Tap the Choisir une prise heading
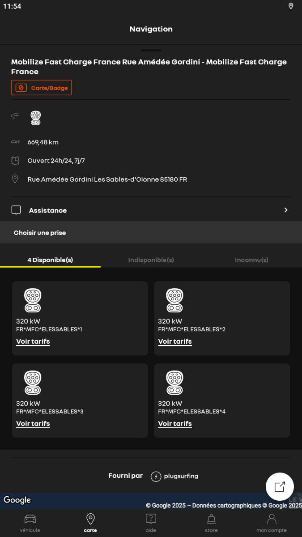The height and width of the screenshot is (537, 302). pos(40,233)
